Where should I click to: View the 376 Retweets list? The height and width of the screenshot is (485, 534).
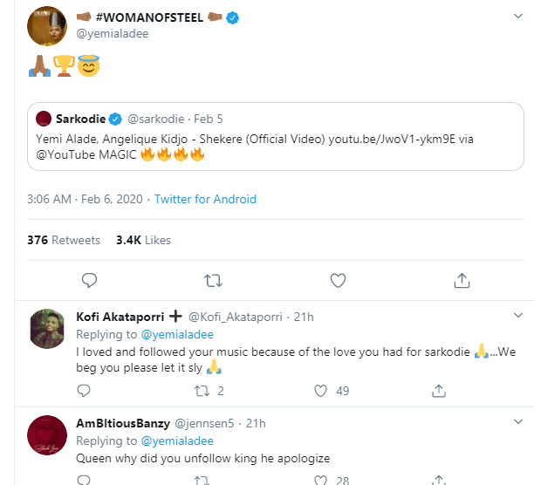(x=64, y=240)
